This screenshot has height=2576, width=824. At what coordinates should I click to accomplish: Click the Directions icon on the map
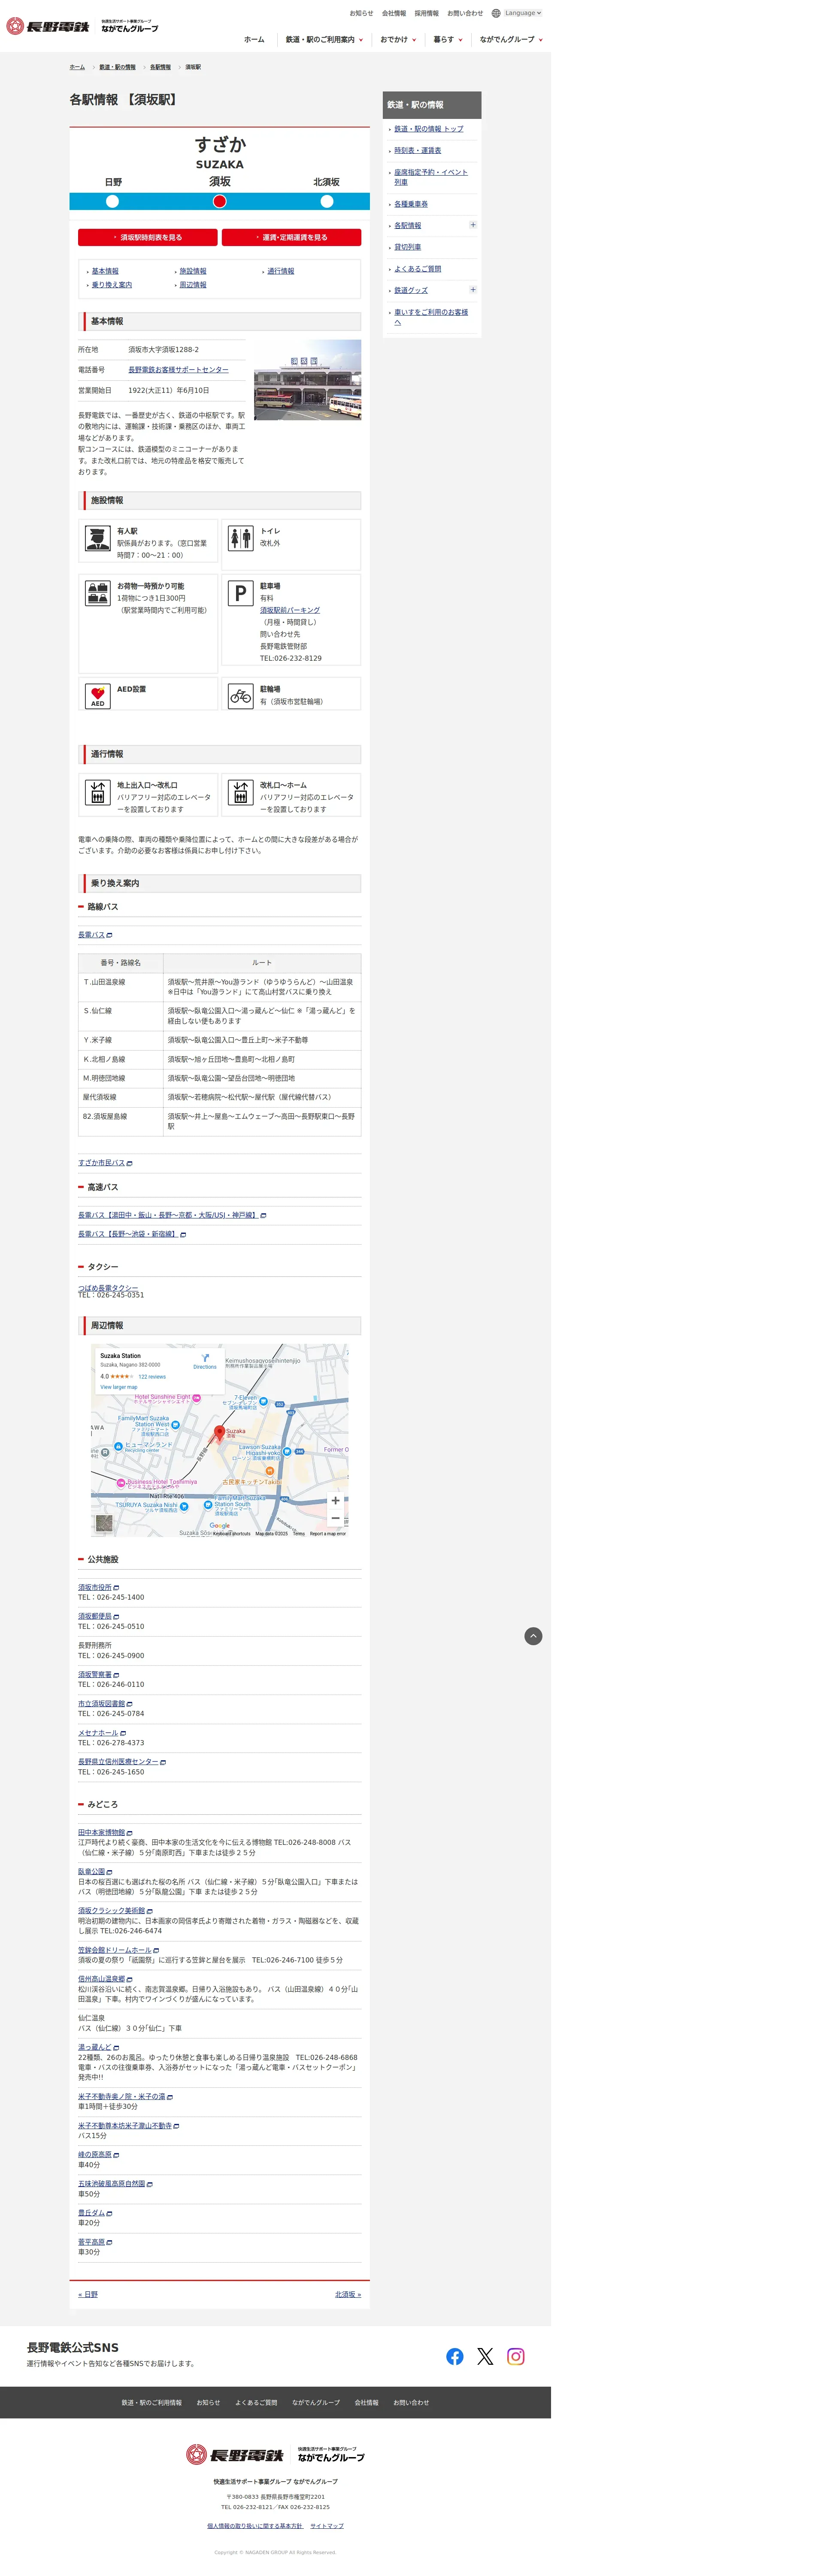coord(205,1358)
